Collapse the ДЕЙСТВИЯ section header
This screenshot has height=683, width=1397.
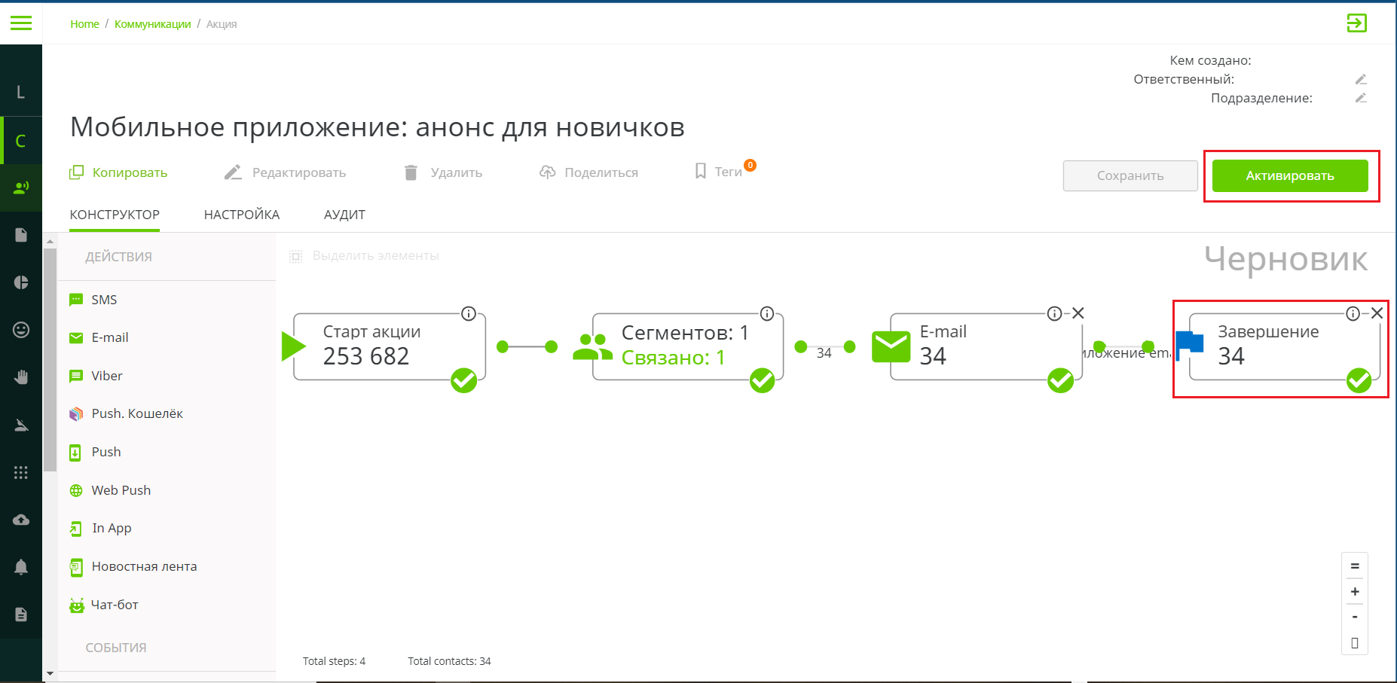(x=118, y=256)
